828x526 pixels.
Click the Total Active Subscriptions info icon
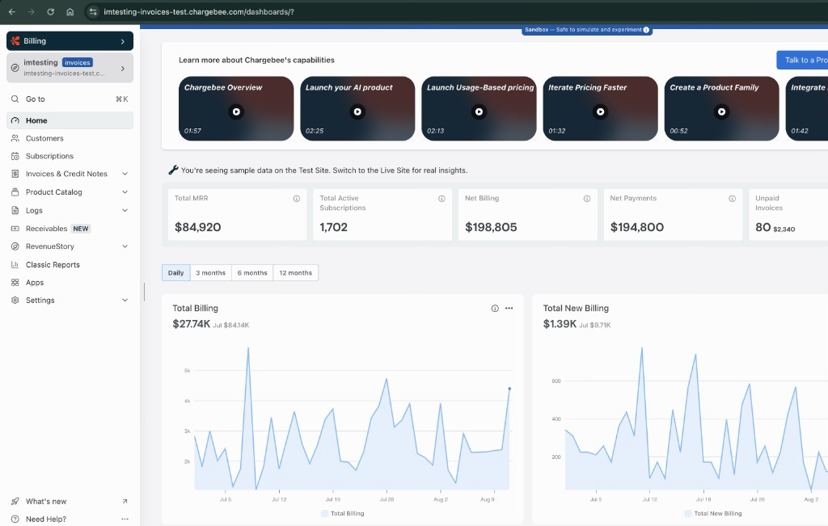[x=442, y=199]
